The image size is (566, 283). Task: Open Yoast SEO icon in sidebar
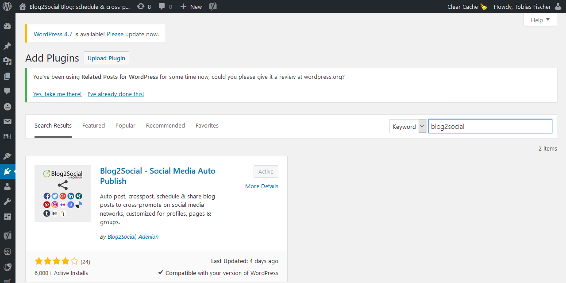coord(7,235)
